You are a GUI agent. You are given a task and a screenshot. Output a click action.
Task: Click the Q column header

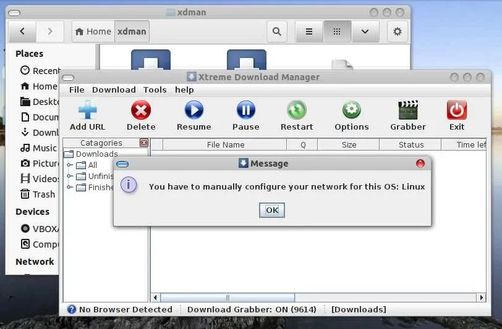(302, 145)
